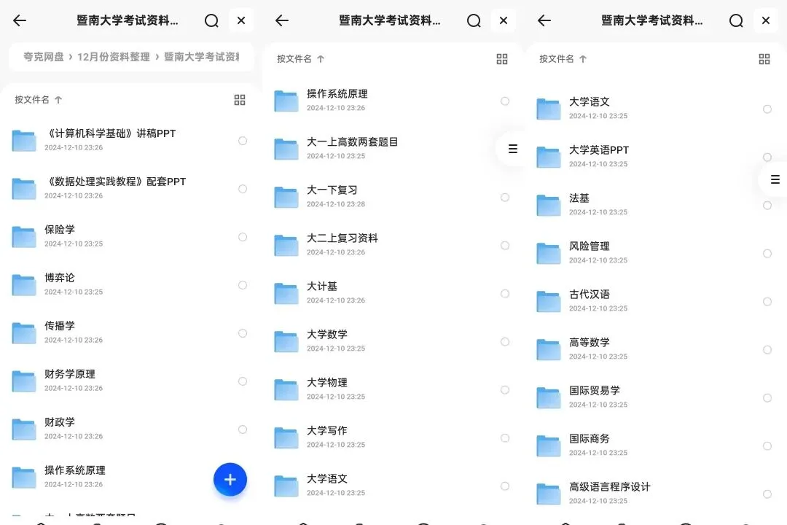The height and width of the screenshot is (525, 787).
Task: Click the folder icon of 高级语言程序设计
Action: (x=548, y=494)
